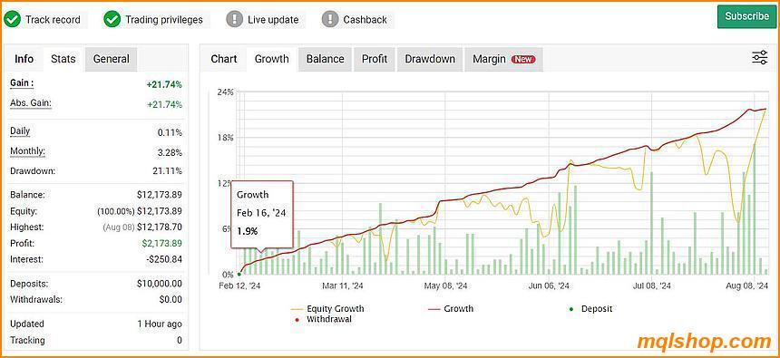Click the Profit value $2,173.89
This screenshot has height=358, width=780.
point(161,243)
